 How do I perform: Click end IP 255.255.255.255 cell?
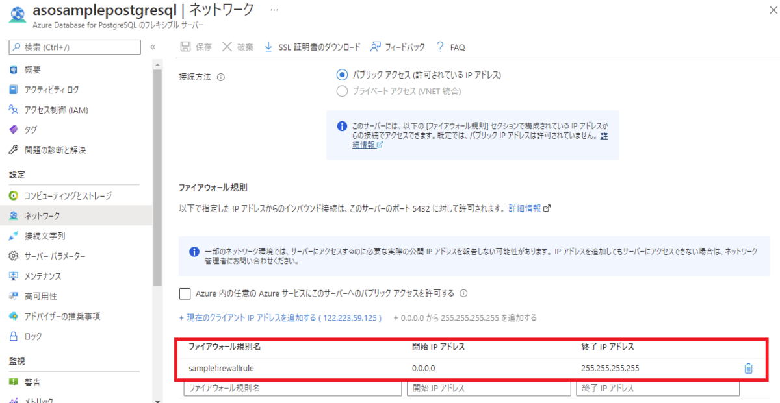point(610,369)
